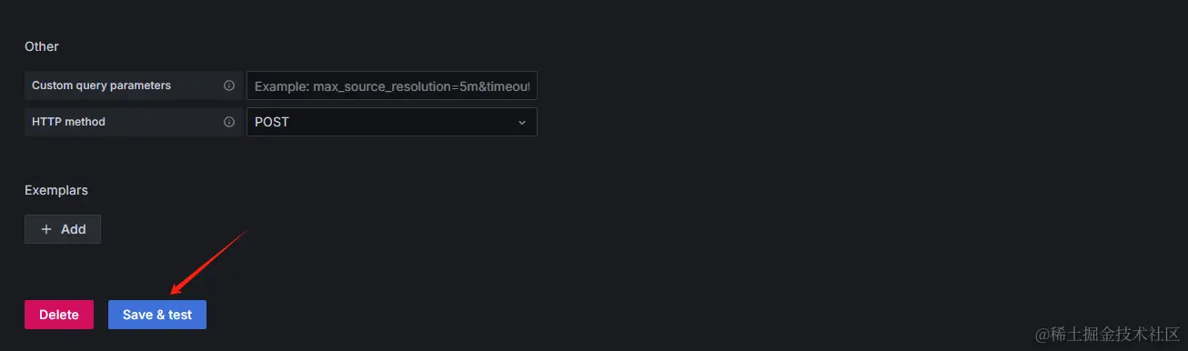The image size is (1188, 351).
Task: Click info icon beside HTTP method
Action: click(229, 122)
